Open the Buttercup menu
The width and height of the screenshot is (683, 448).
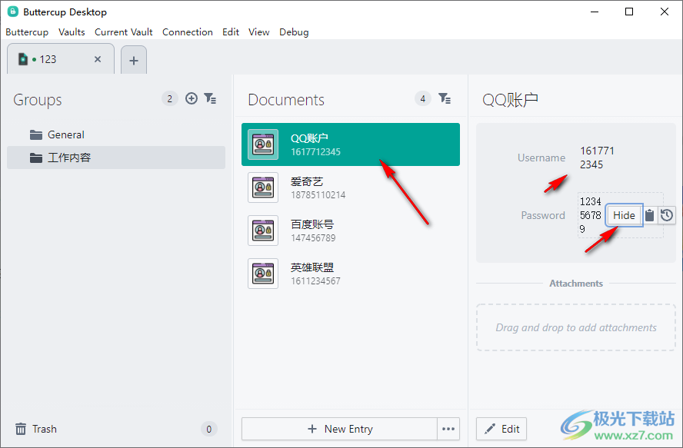pos(27,32)
